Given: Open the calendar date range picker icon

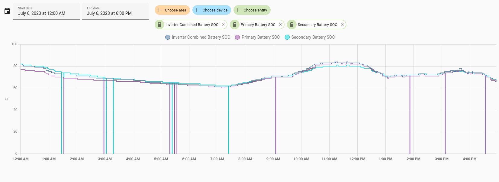Looking at the screenshot, I should [x=7, y=11].
